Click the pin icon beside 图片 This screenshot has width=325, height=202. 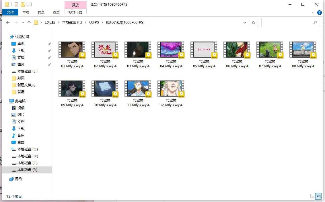49,64
